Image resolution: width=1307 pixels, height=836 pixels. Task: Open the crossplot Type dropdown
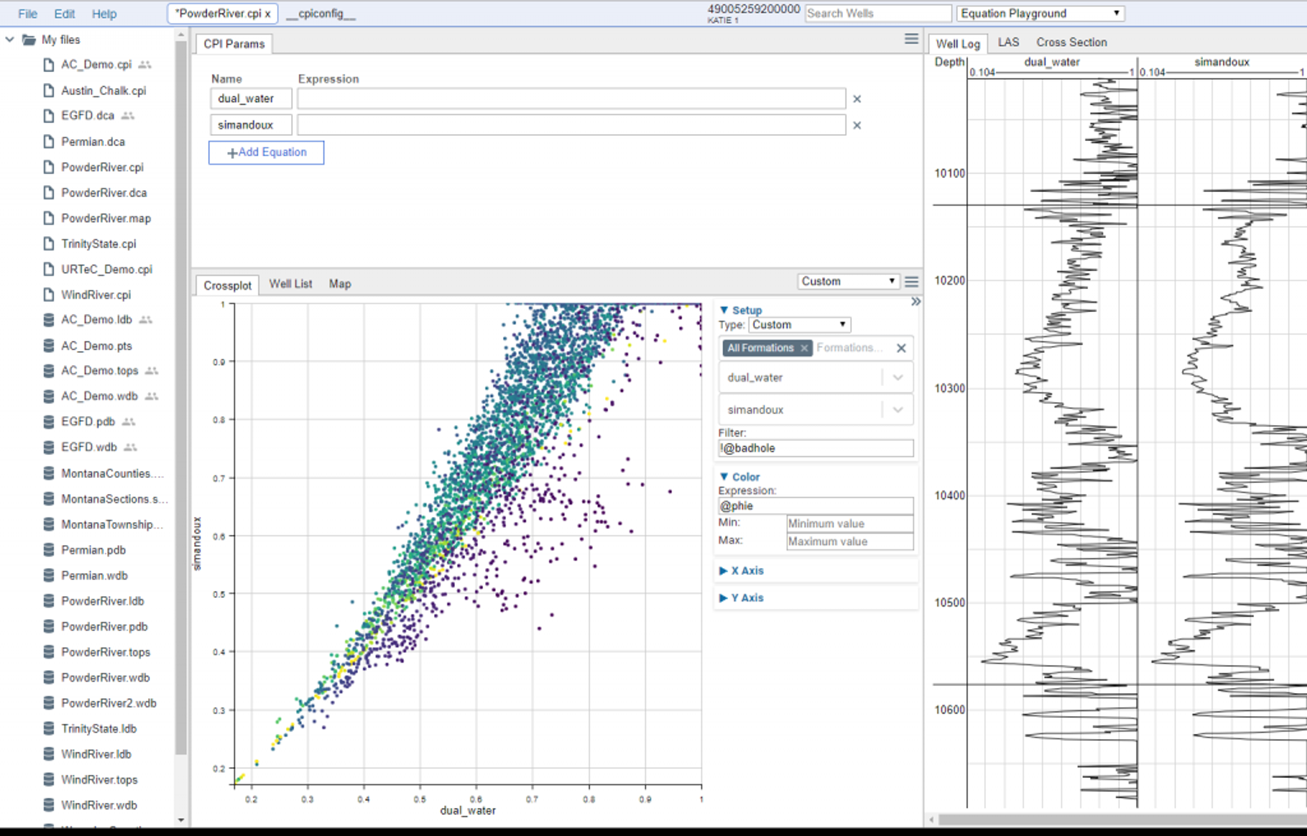(x=799, y=324)
